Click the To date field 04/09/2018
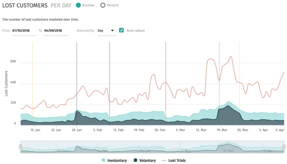287x164 pixels. pos(56,31)
